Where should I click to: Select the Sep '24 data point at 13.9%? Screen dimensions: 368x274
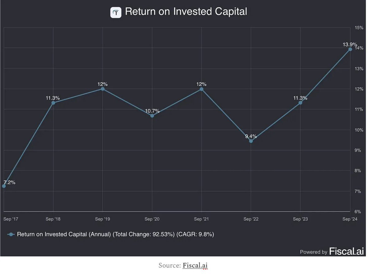click(350, 49)
